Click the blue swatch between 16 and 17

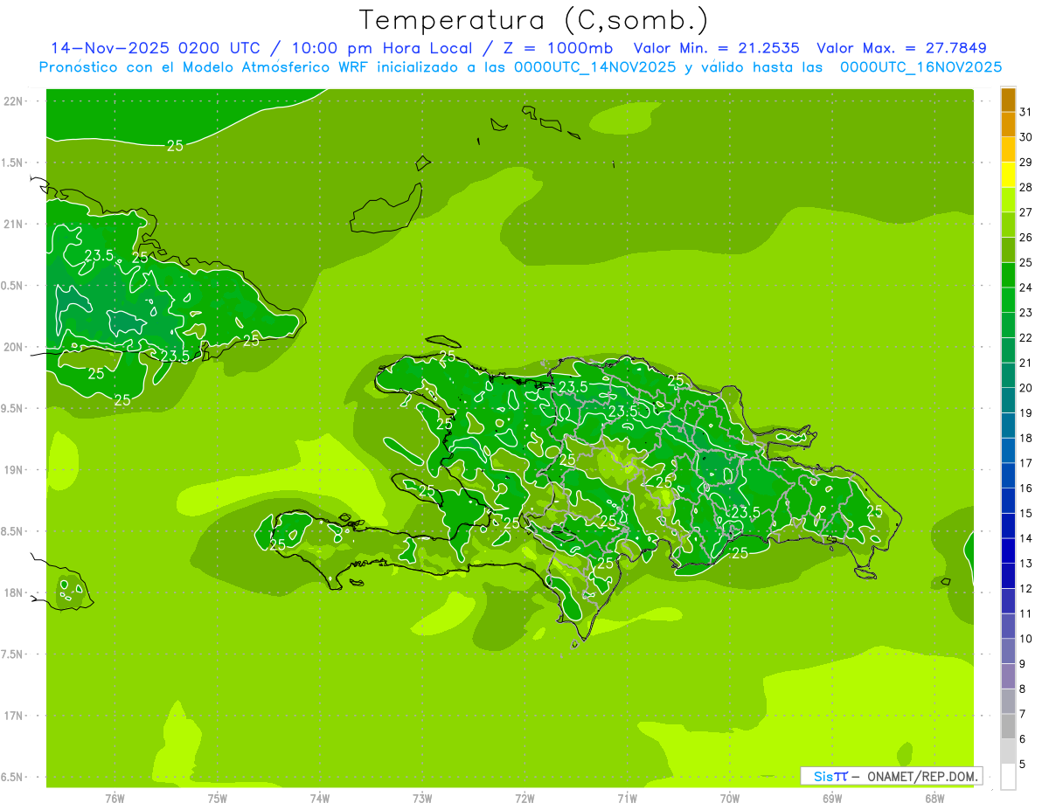click(x=1008, y=475)
